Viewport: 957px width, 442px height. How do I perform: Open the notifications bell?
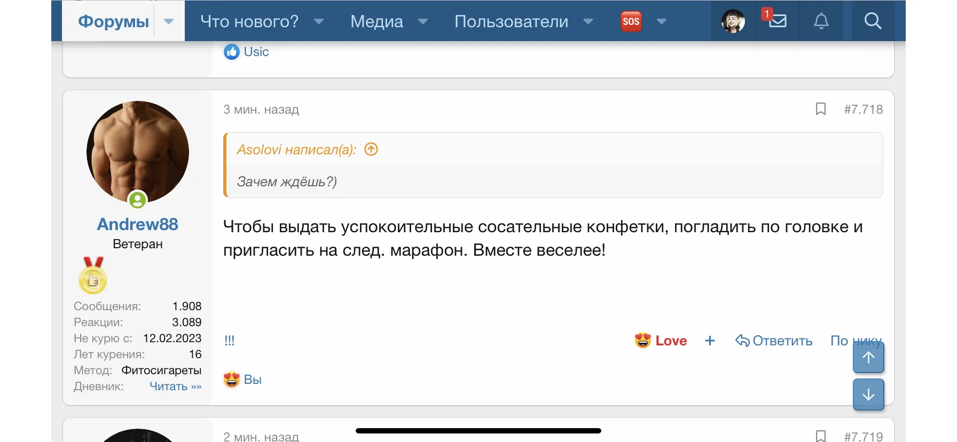click(x=821, y=21)
